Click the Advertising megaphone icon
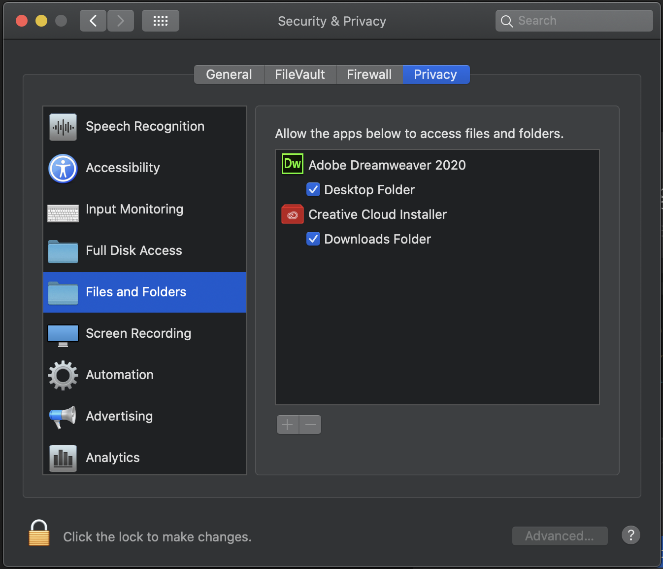The width and height of the screenshot is (663, 569). pyautogui.click(x=63, y=417)
